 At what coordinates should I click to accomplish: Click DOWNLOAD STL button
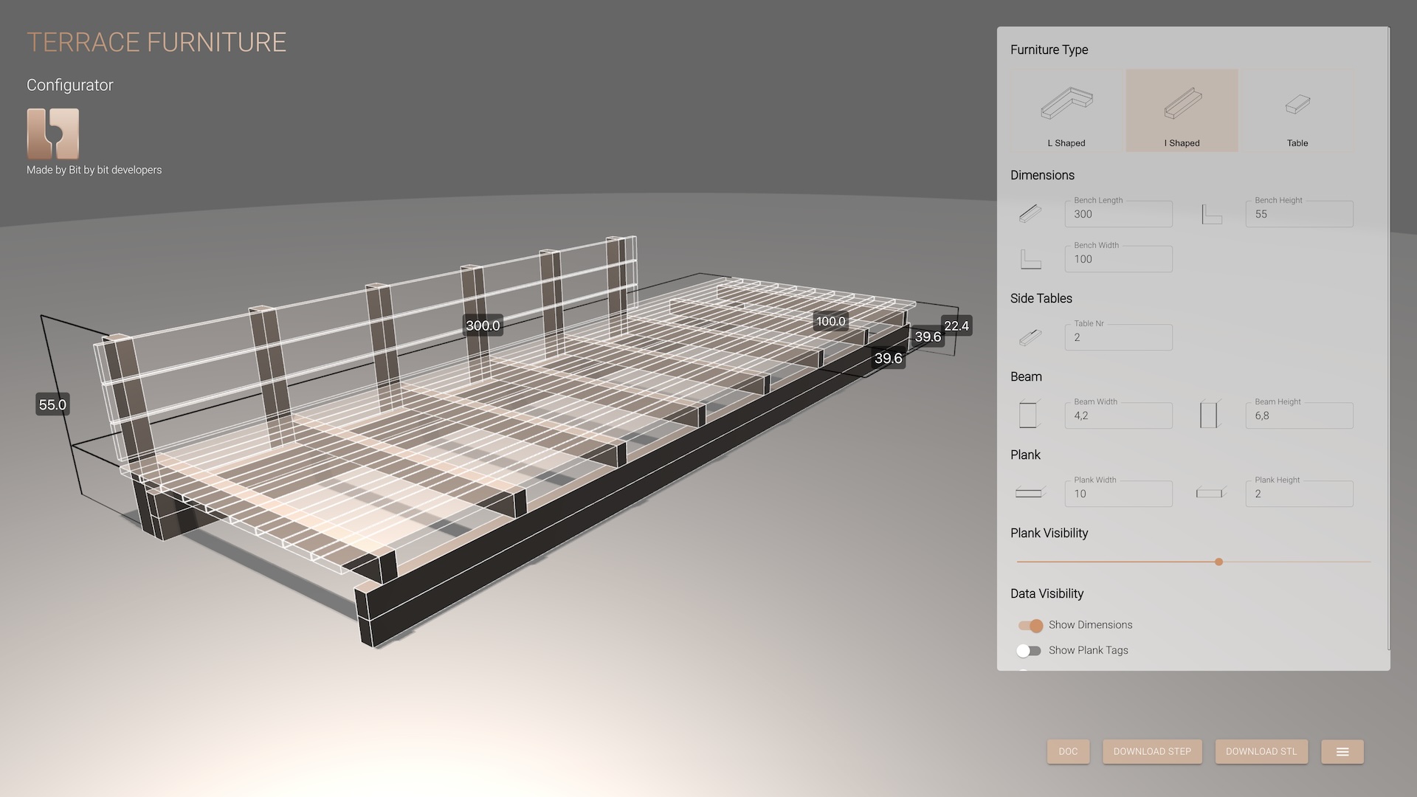point(1261,752)
